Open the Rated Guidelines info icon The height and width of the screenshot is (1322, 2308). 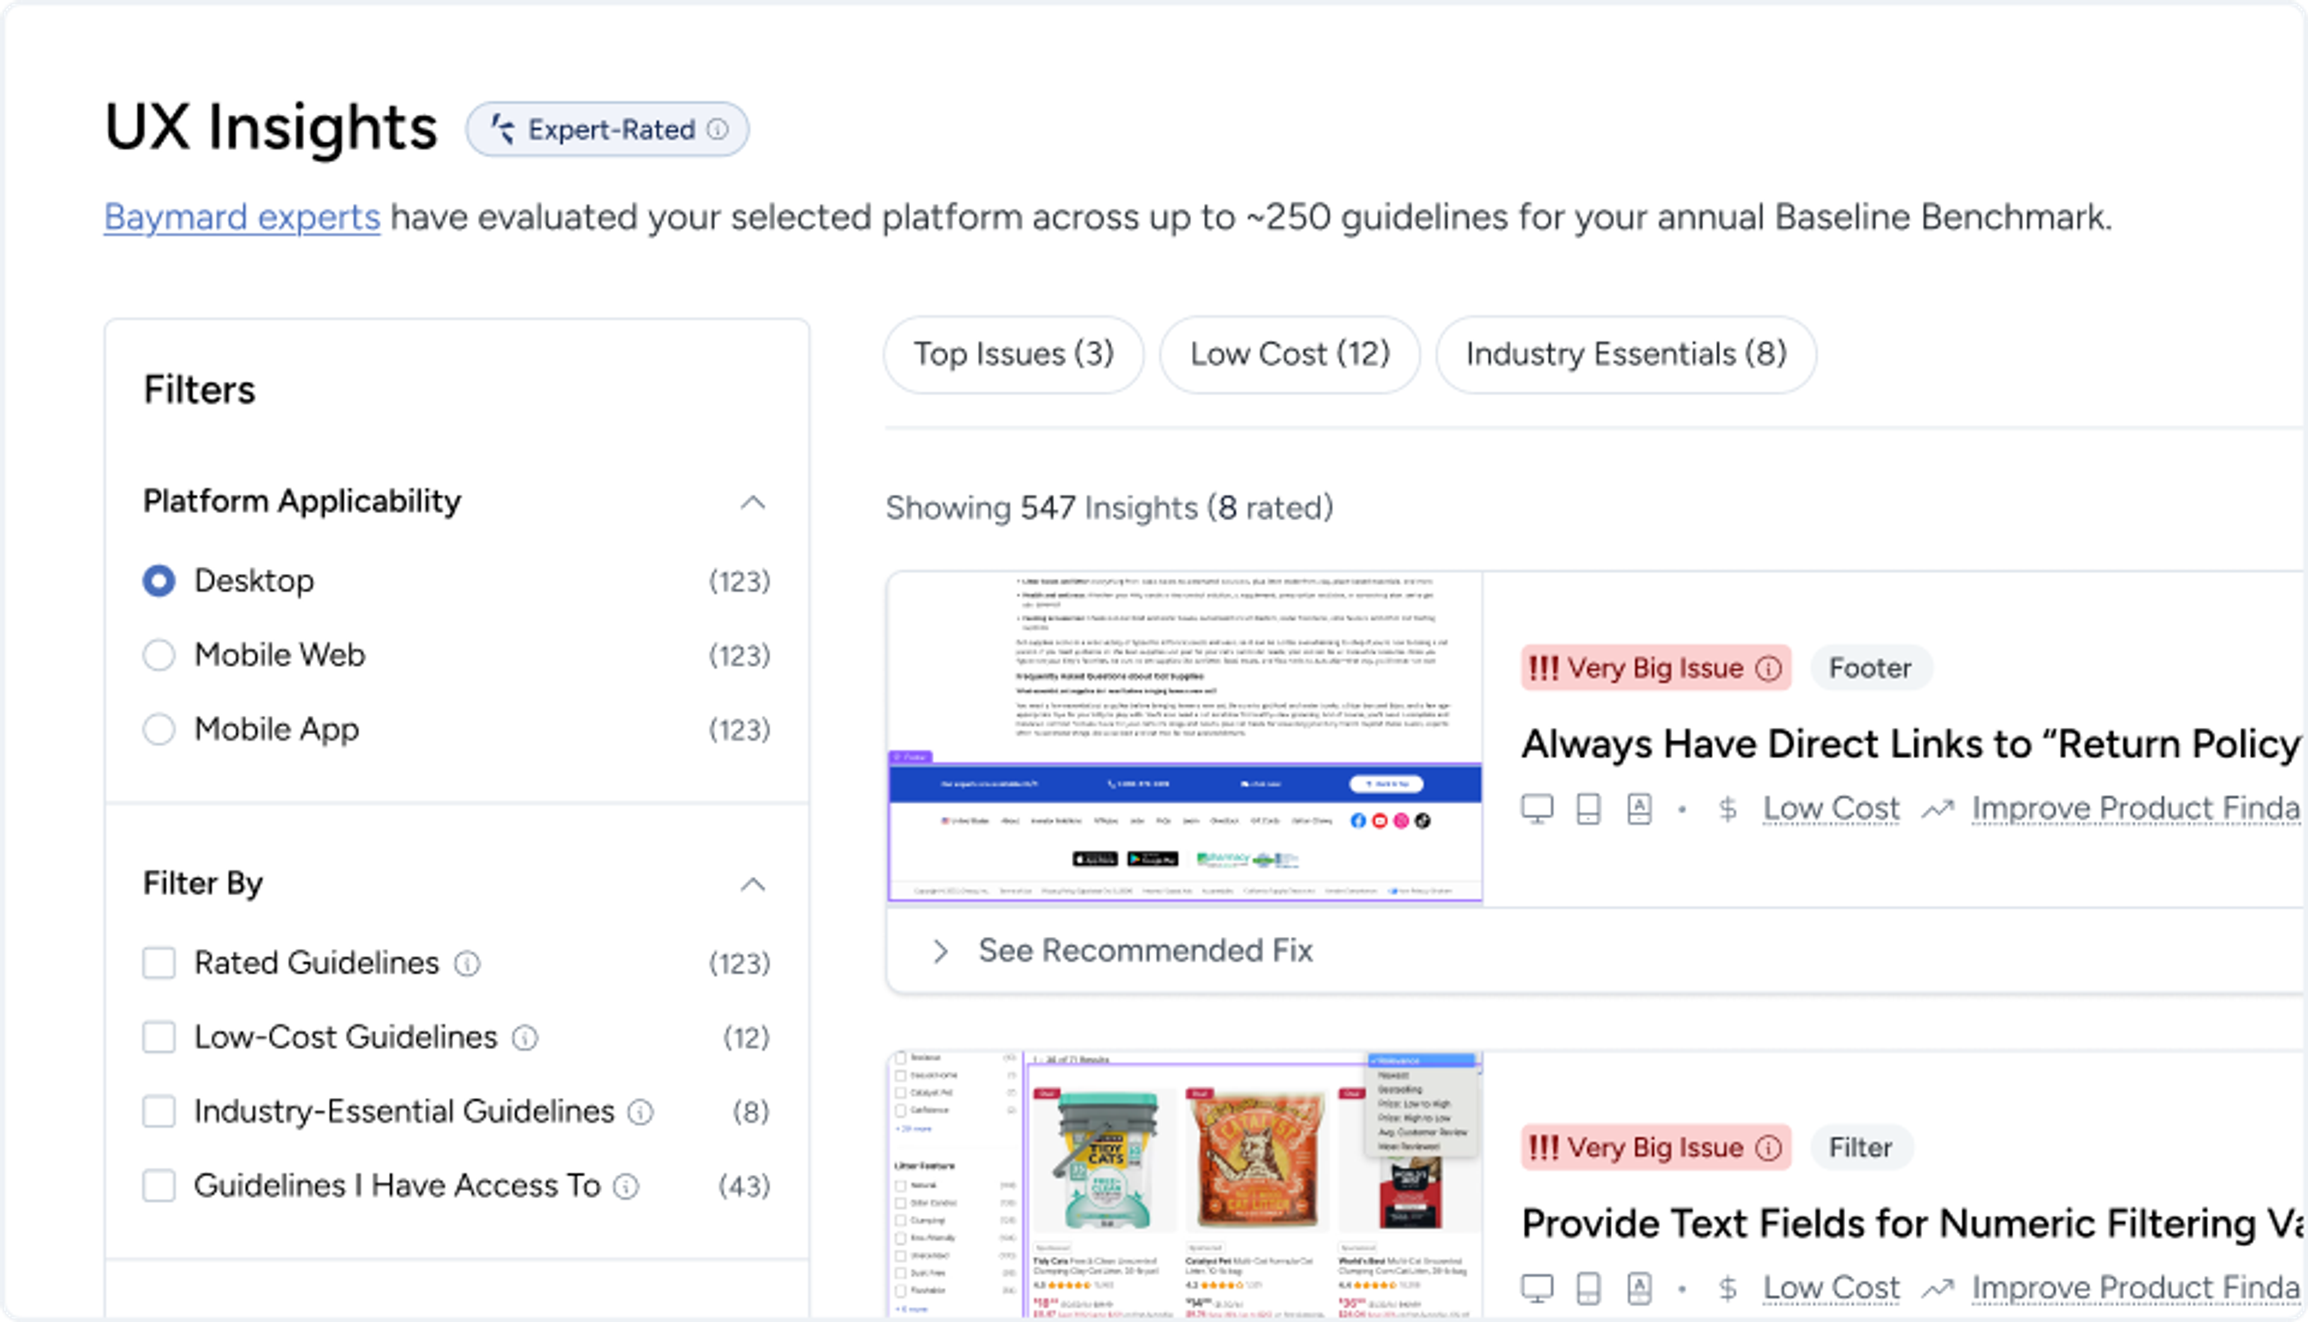(x=468, y=963)
